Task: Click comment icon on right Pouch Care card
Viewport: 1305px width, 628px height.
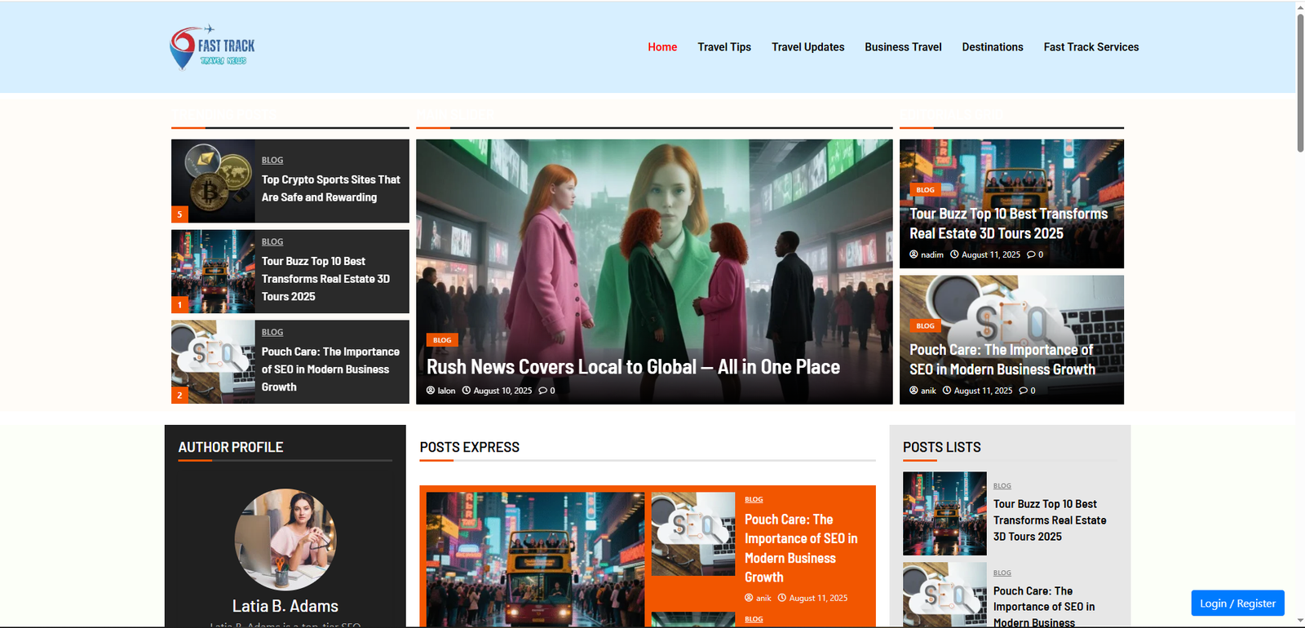Action: tap(1023, 391)
